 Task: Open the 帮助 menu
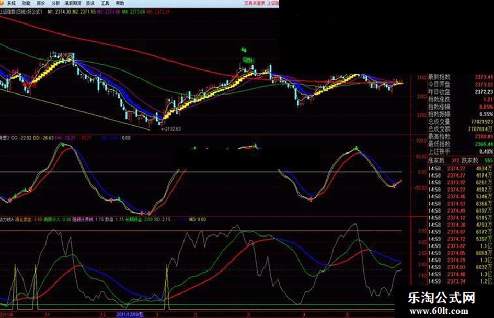pyautogui.click(x=120, y=3)
